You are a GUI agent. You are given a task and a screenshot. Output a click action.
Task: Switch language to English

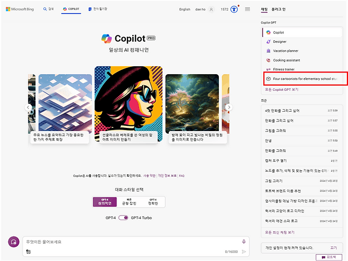pos(184,9)
